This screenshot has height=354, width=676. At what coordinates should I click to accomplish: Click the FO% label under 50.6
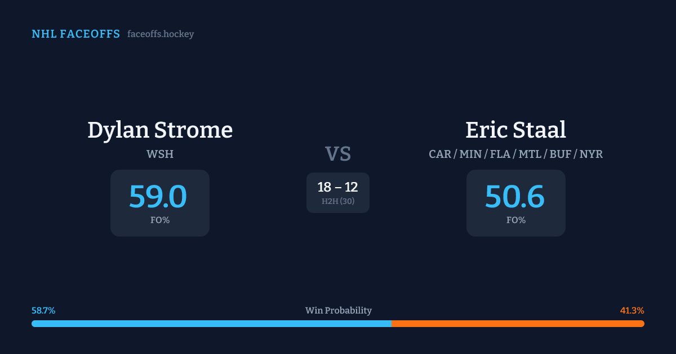[516, 220]
